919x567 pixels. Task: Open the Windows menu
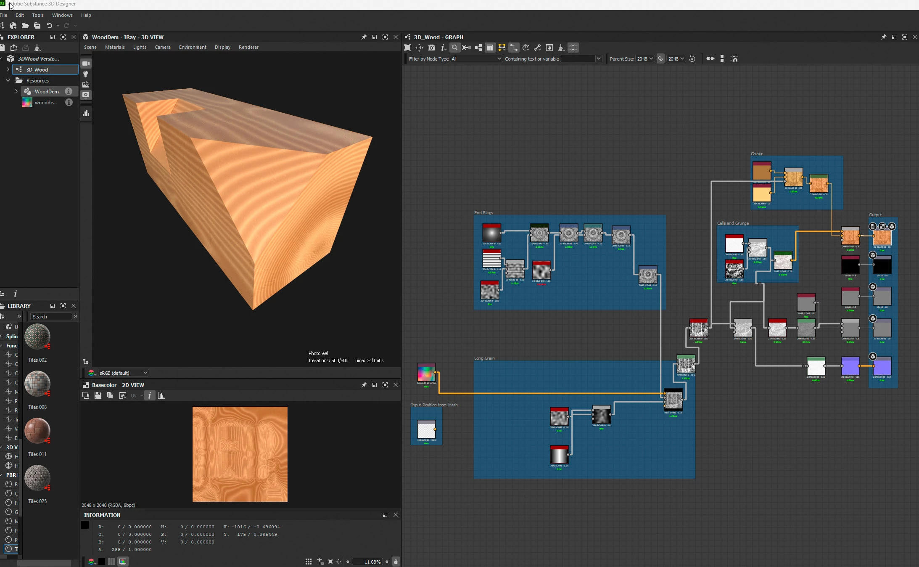click(x=62, y=15)
